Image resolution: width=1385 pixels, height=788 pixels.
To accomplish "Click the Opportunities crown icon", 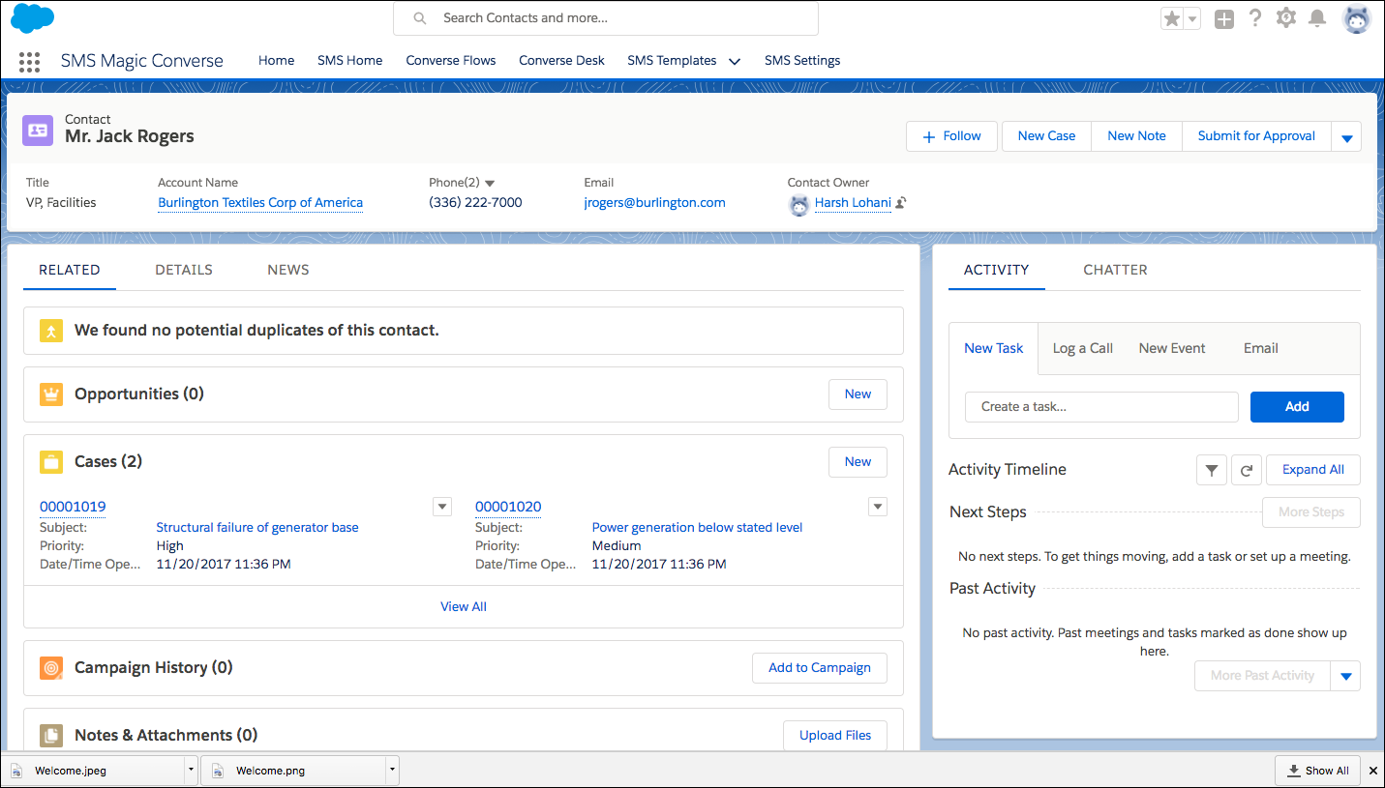I will pyautogui.click(x=51, y=394).
